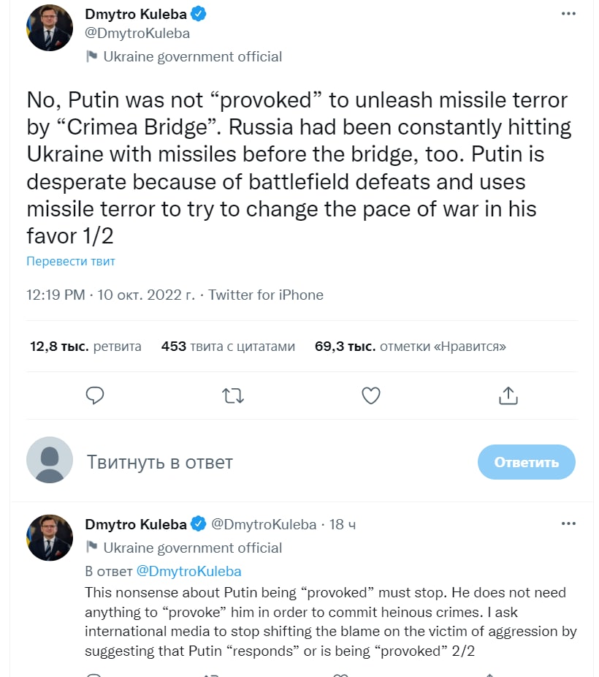Click Перевести твит translate link
599x677 pixels.
(x=71, y=261)
